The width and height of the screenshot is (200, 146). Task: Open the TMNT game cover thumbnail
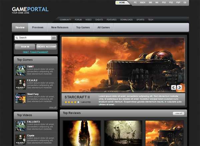21,71
